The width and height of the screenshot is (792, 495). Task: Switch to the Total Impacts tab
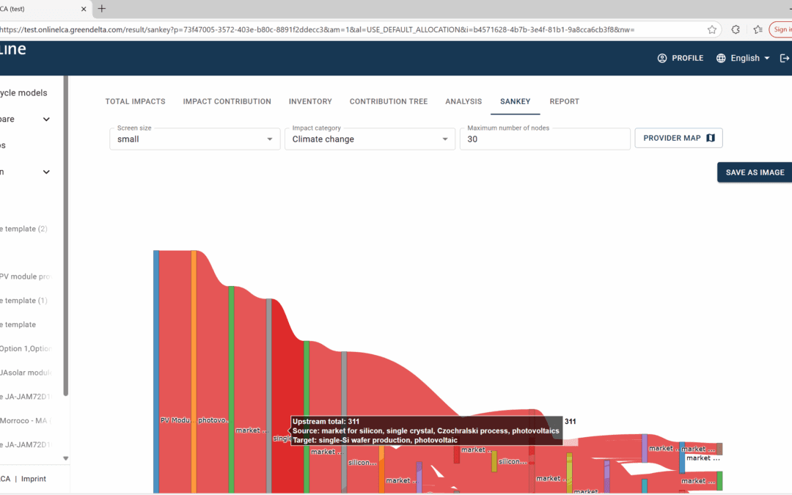(135, 101)
